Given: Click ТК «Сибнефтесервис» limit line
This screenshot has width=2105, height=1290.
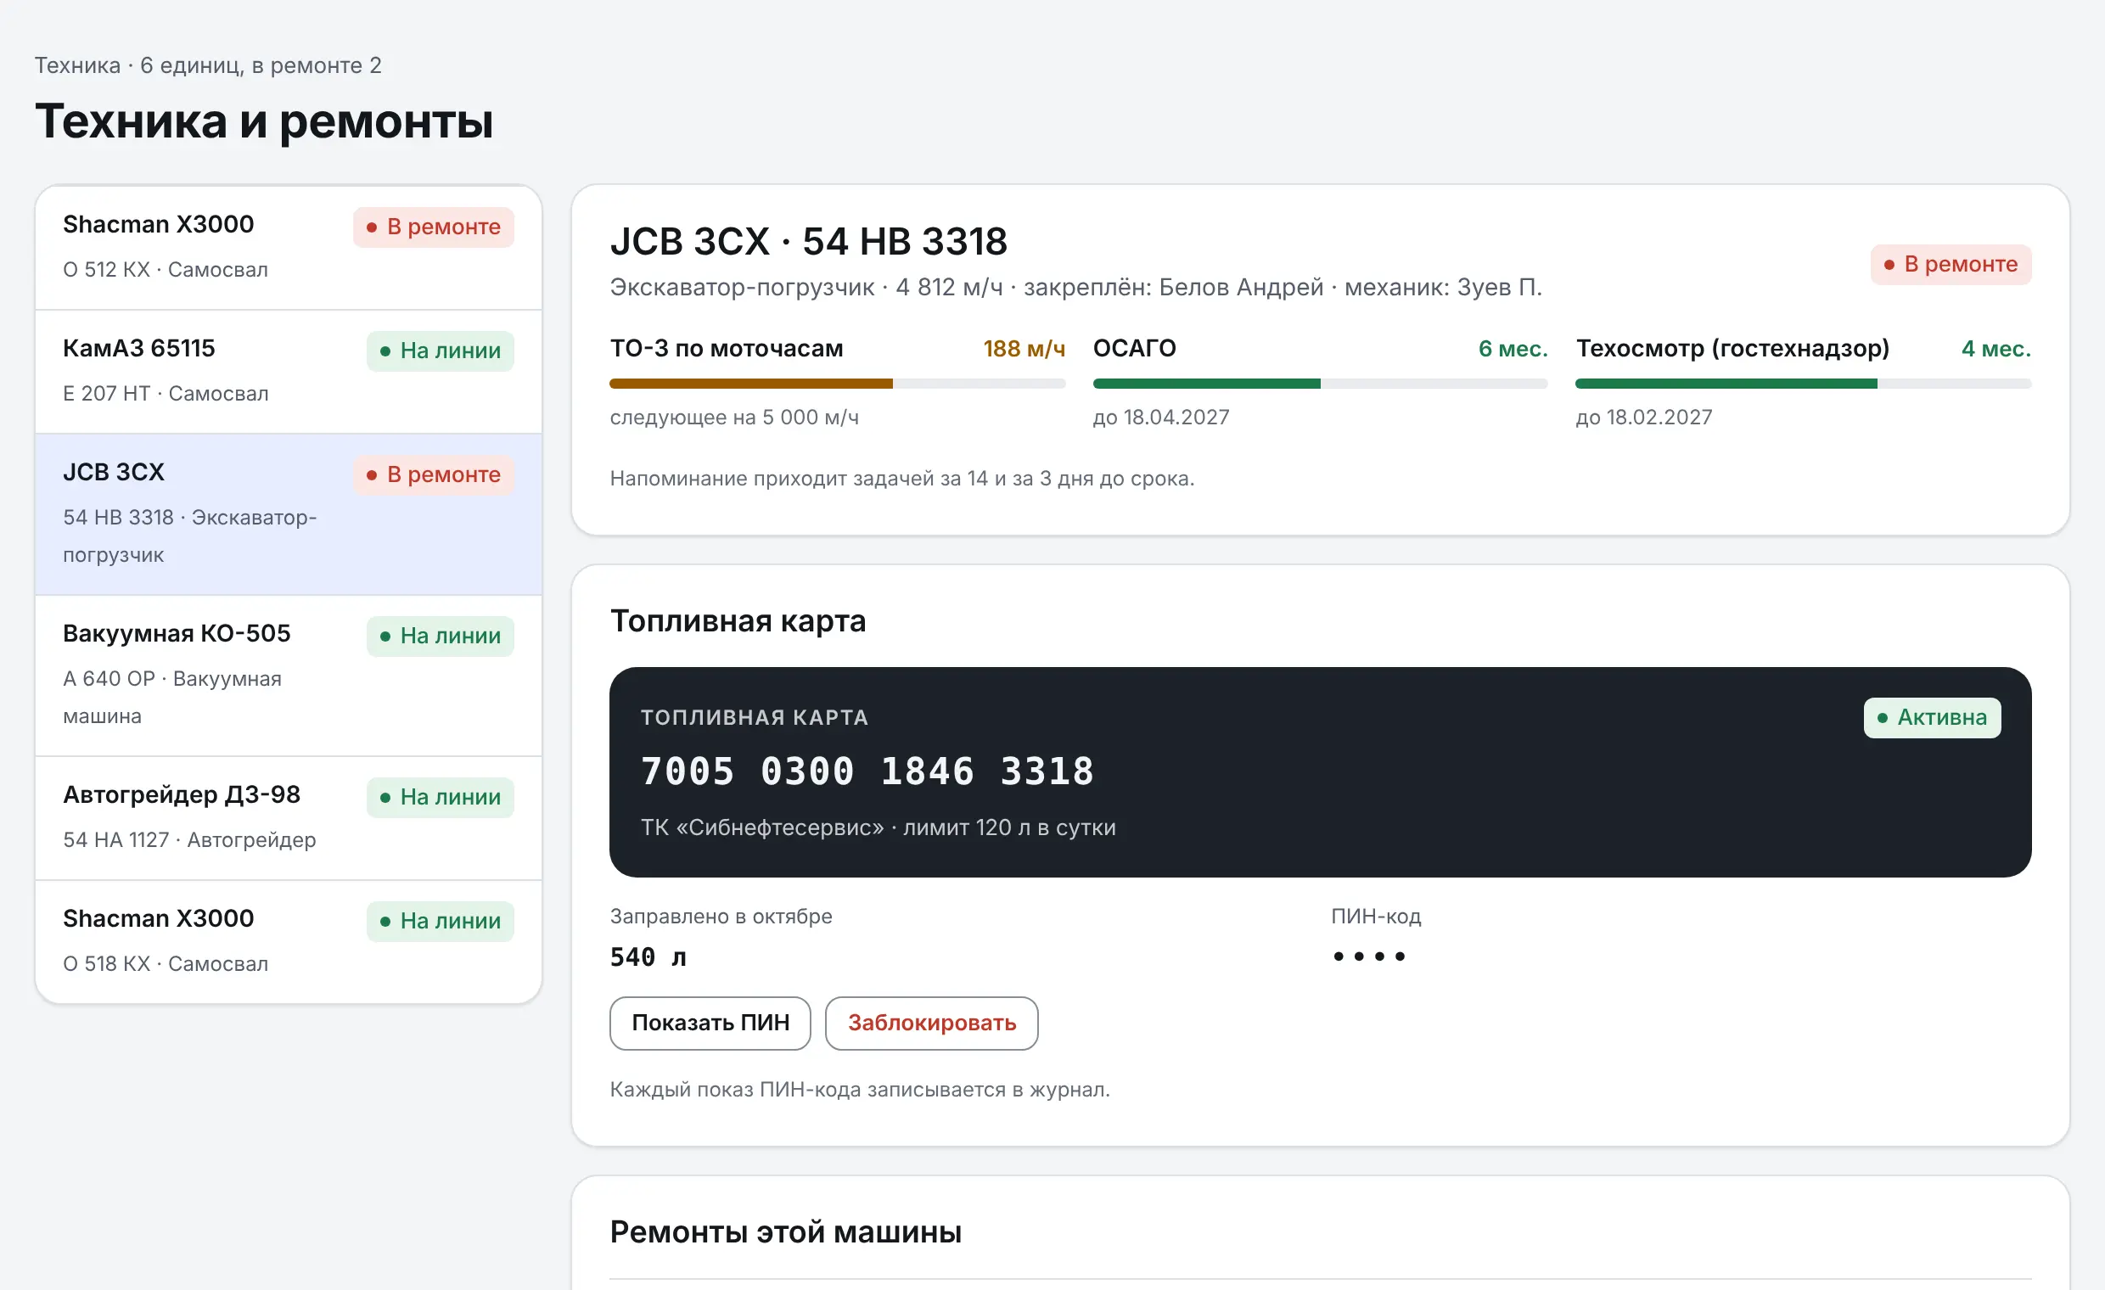Looking at the screenshot, I should (x=878, y=827).
